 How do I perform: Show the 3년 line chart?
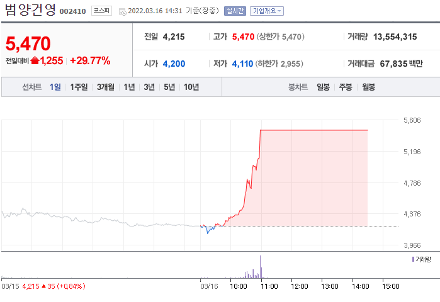coord(149,87)
